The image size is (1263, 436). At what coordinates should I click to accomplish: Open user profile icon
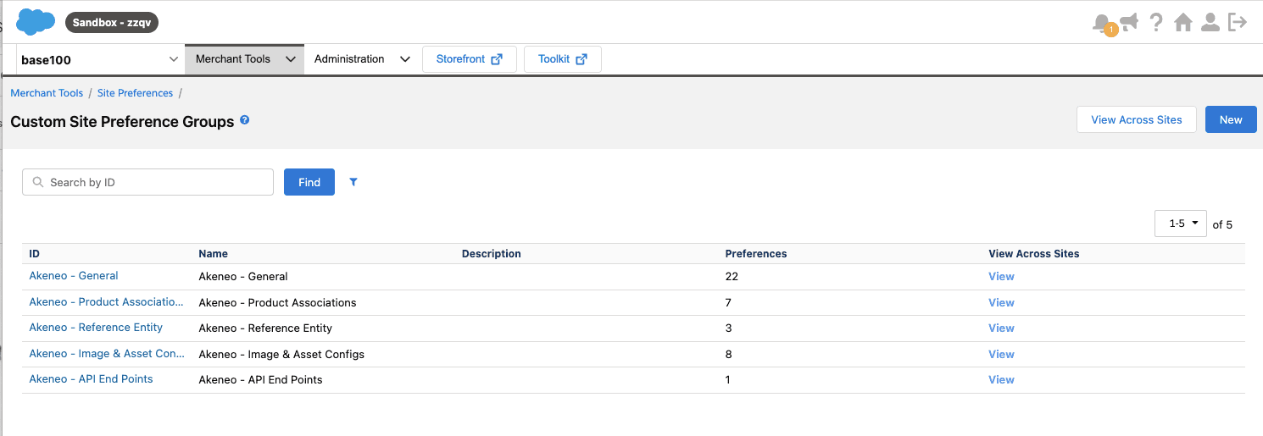click(1210, 23)
